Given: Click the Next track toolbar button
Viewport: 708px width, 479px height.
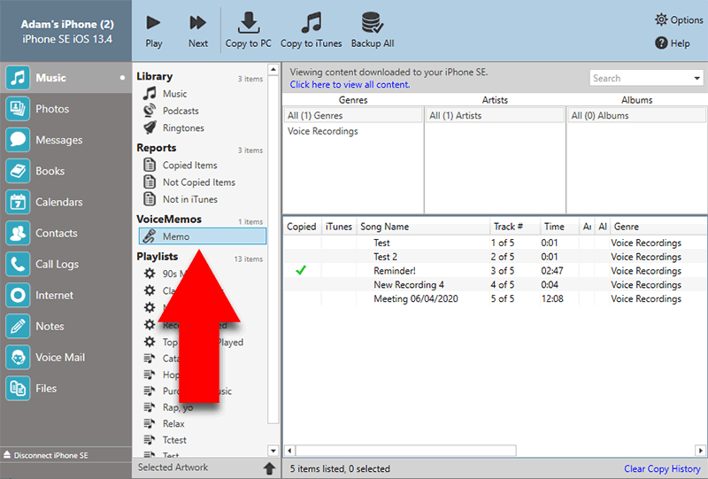Looking at the screenshot, I should [197, 30].
